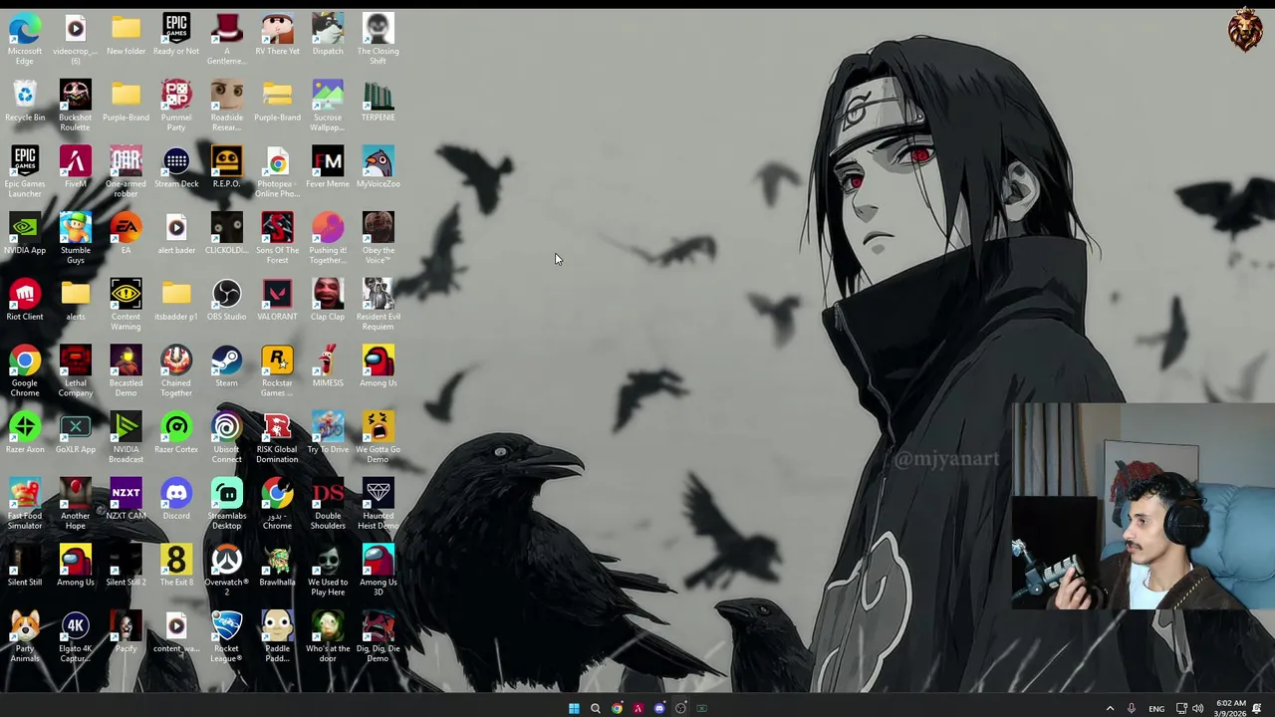Select the alert bader video file
This screenshot has height=717, width=1275.
tap(176, 233)
